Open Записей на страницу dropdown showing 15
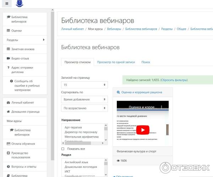Image resolution: width=213 pixels, height=177 pixels. [84, 85]
